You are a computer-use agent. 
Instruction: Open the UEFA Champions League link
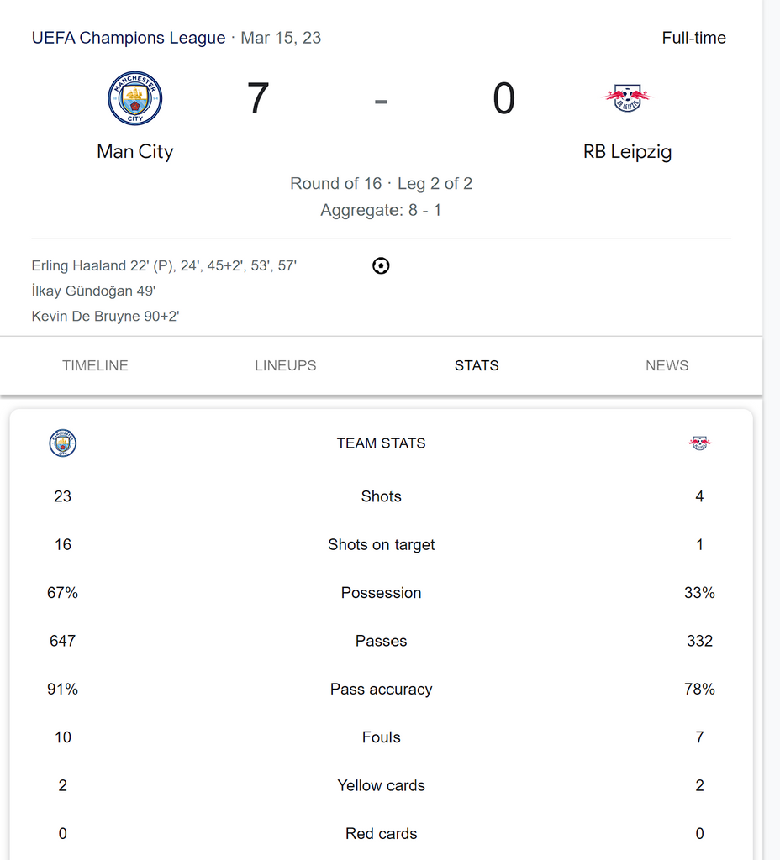129,38
